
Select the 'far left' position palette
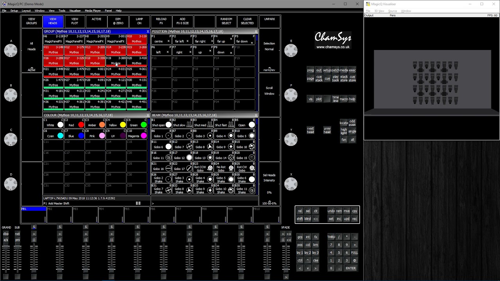[x=182, y=39]
